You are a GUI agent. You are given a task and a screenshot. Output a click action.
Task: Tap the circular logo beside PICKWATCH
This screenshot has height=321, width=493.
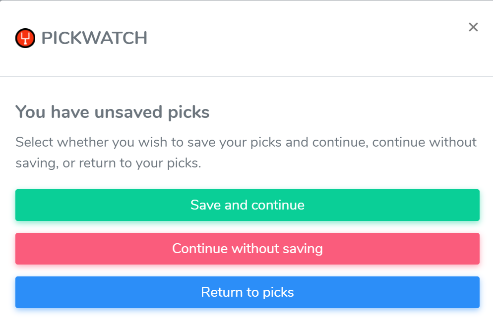[x=25, y=38]
